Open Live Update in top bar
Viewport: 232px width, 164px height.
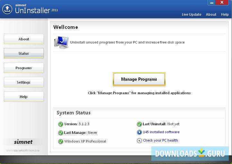point(192,14)
